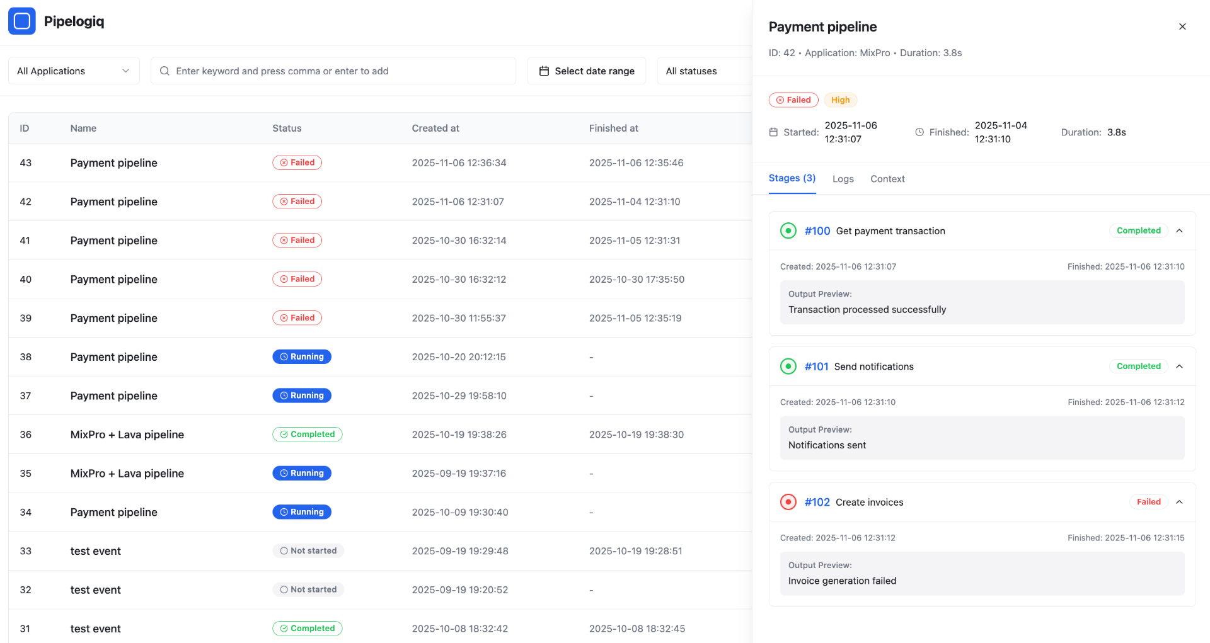Collapse the Send notifications stage
This screenshot has width=1210, height=643.
tap(1179, 367)
